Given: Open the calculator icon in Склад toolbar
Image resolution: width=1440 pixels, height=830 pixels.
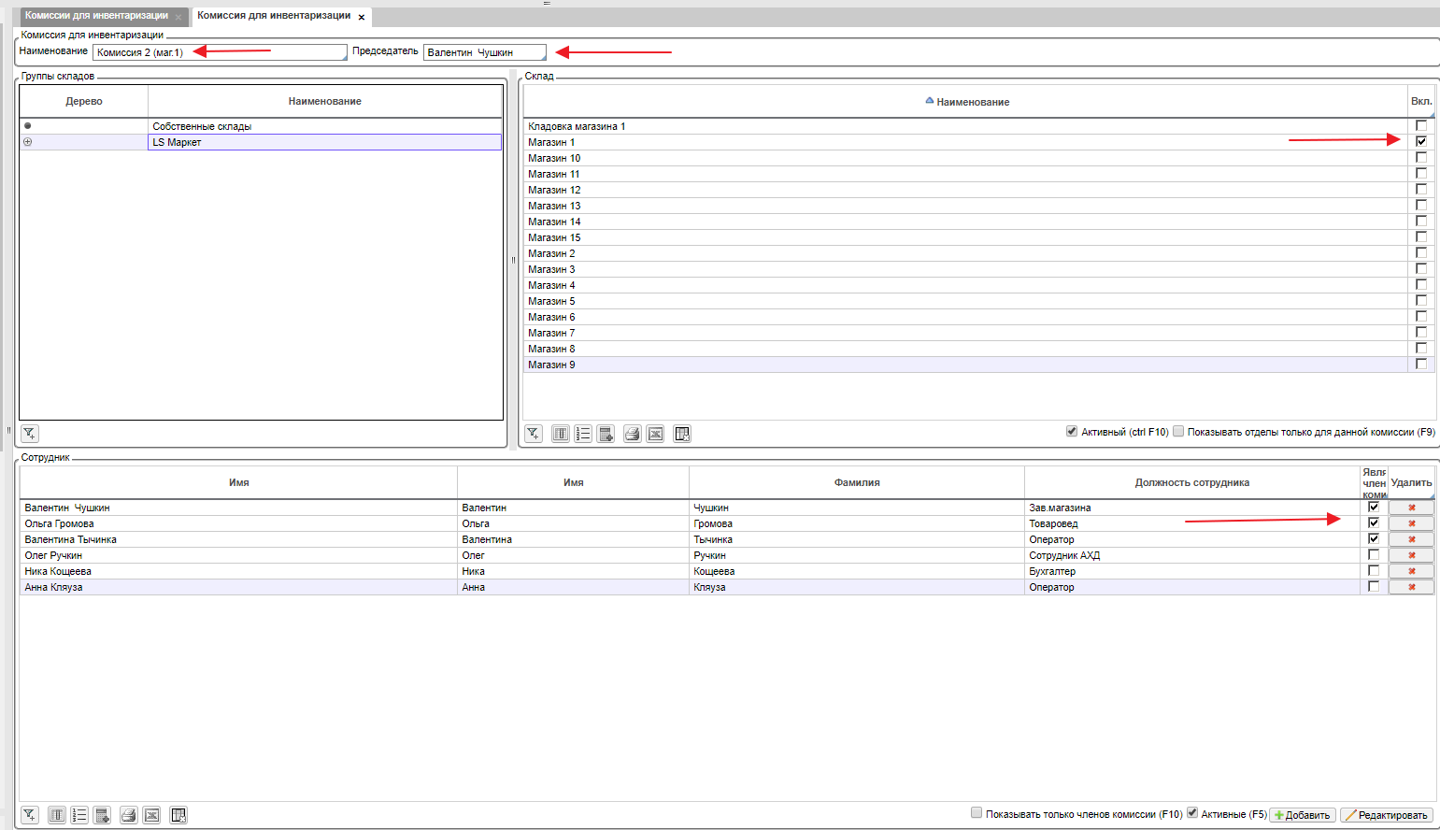Looking at the screenshot, I should (606, 434).
